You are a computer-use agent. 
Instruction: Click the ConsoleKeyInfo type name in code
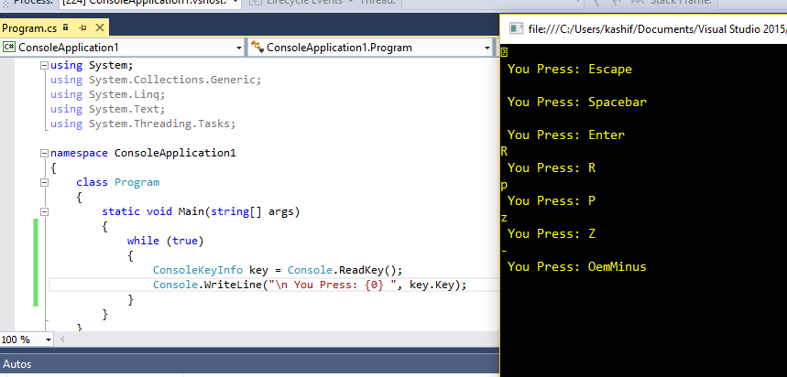click(198, 270)
